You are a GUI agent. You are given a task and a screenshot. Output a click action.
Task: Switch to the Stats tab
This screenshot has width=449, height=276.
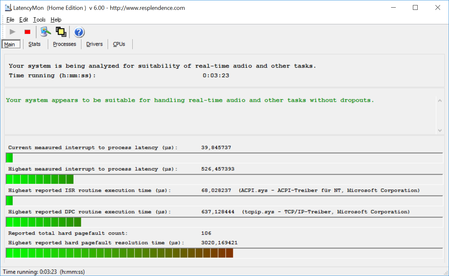tap(35, 44)
